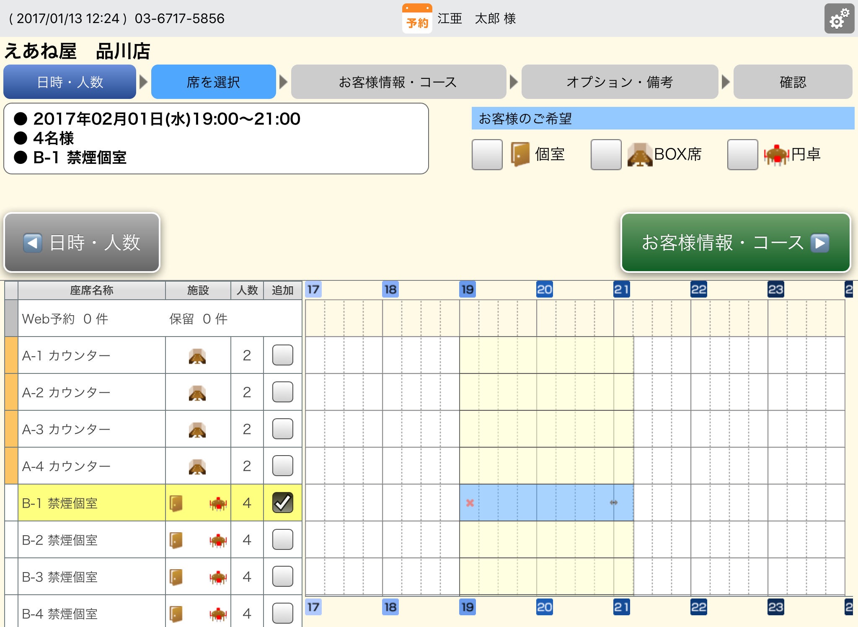Screen dimensions: 858x627
Task: Click the resize arrow handle on the B-1 reservation bar
Action: pyautogui.click(x=614, y=503)
